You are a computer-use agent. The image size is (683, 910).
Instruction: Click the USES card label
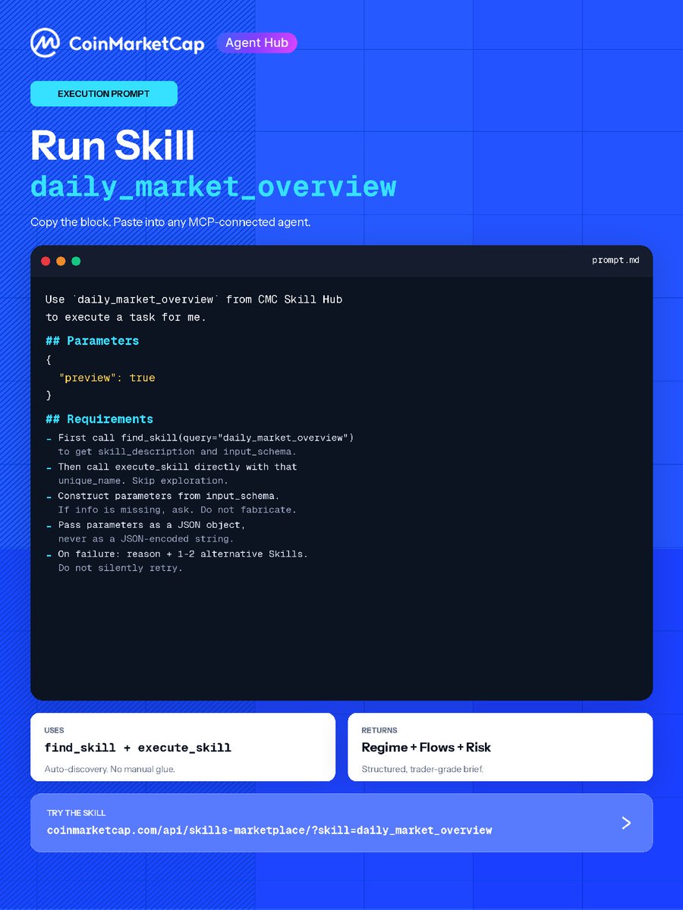coord(54,730)
